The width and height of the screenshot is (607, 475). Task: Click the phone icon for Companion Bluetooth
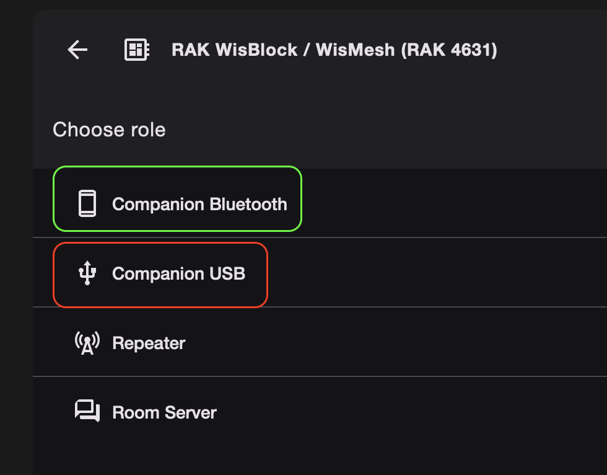click(87, 204)
